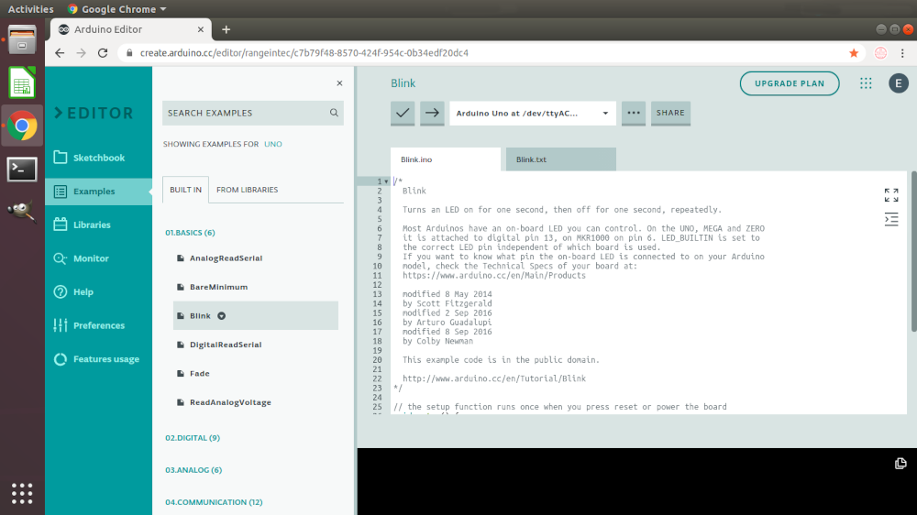This screenshot has height=515, width=917.
Task: Open the three-dots more options button
Action: (x=634, y=113)
